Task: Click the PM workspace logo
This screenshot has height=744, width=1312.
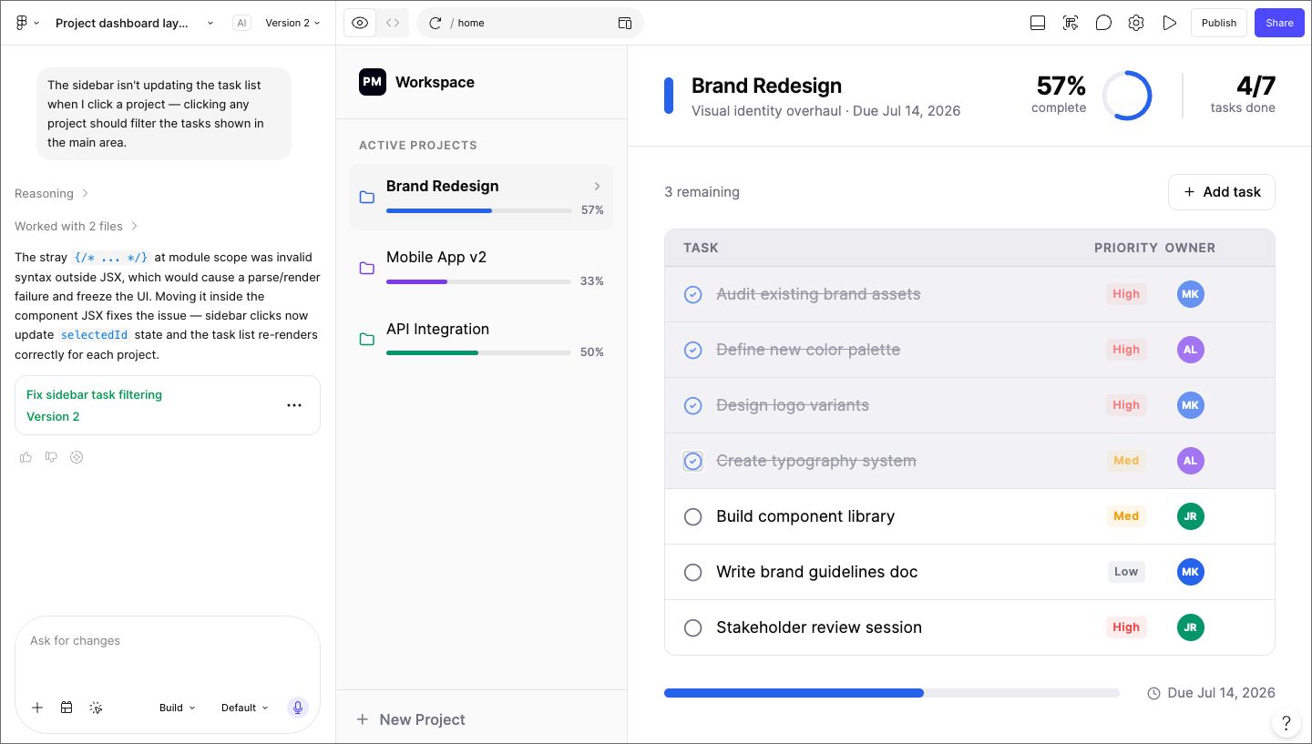Action: click(x=372, y=82)
